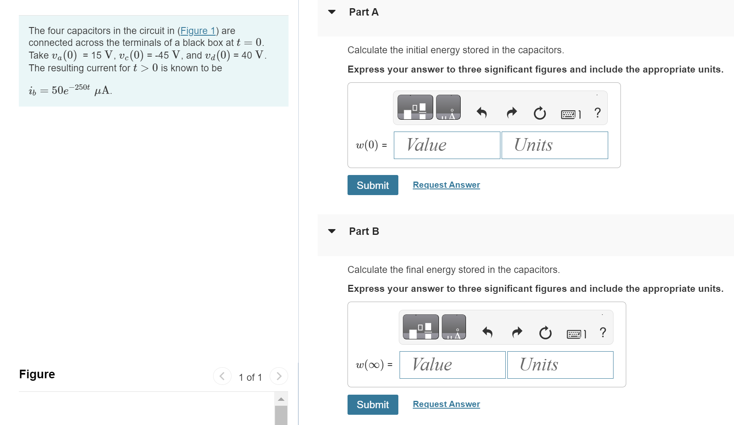The height and width of the screenshot is (425, 734).
Task: Click the next figure arrow
Action: click(x=279, y=376)
